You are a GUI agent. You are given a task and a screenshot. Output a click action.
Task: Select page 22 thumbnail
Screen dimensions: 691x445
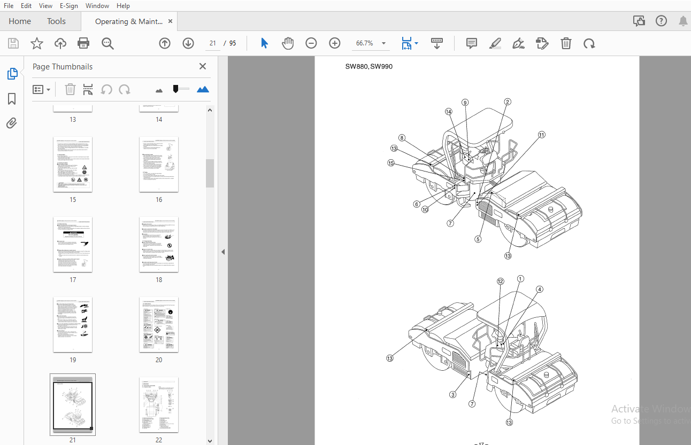159,404
